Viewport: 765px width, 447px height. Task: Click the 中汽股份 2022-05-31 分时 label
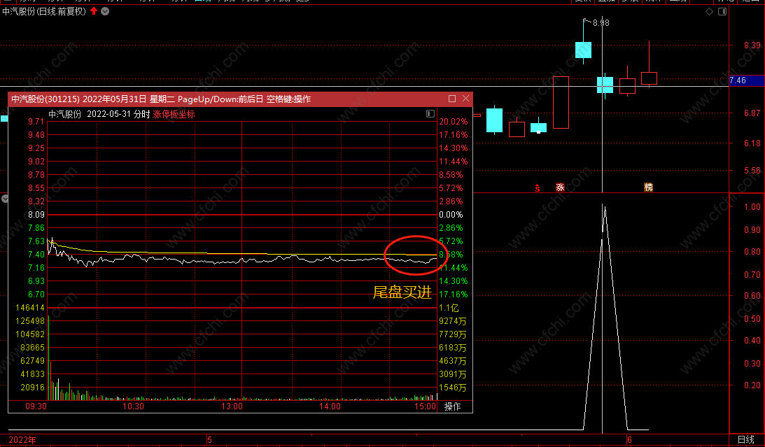(x=99, y=114)
